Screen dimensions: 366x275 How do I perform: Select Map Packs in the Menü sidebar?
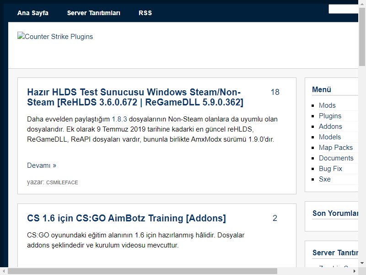click(336, 148)
